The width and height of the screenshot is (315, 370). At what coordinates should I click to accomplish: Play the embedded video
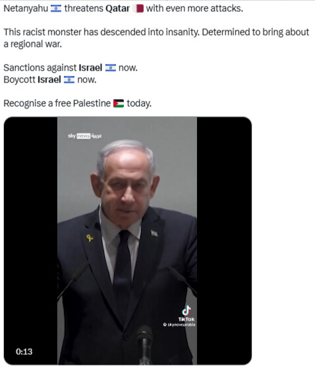pyautogui.click(x=128, y=241)
